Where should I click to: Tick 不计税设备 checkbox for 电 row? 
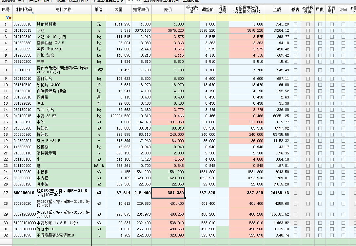pyautogui.click(x=308, y=166)
